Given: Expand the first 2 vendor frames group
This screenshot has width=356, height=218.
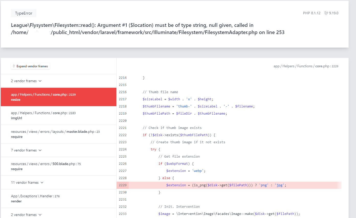Looking at the screenshot, I should pyautogui.click(x=26, y=81).
